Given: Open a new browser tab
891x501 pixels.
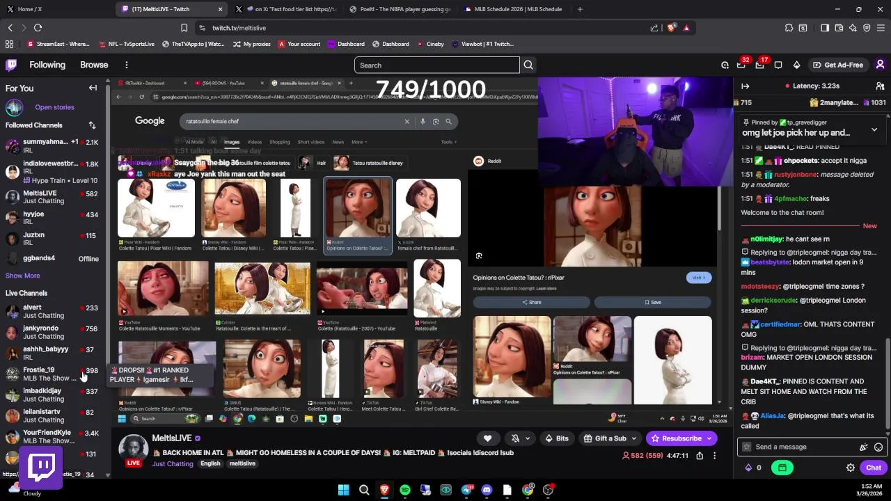Looking at the screenshot, I should (580, 9).
